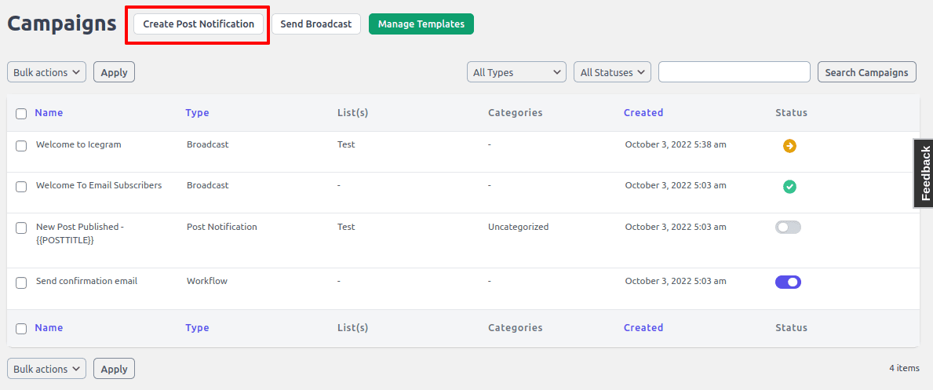
Task: Open the Welcome to Icegram campaign
Action: (78, 144)
